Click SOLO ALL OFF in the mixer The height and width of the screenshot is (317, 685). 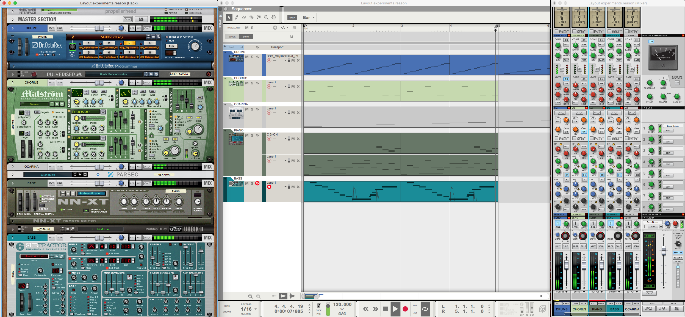click(663, 309)
